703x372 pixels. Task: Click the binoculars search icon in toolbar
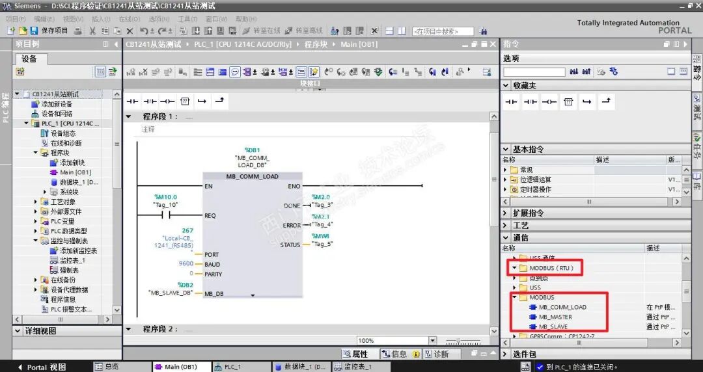(483, 31)
